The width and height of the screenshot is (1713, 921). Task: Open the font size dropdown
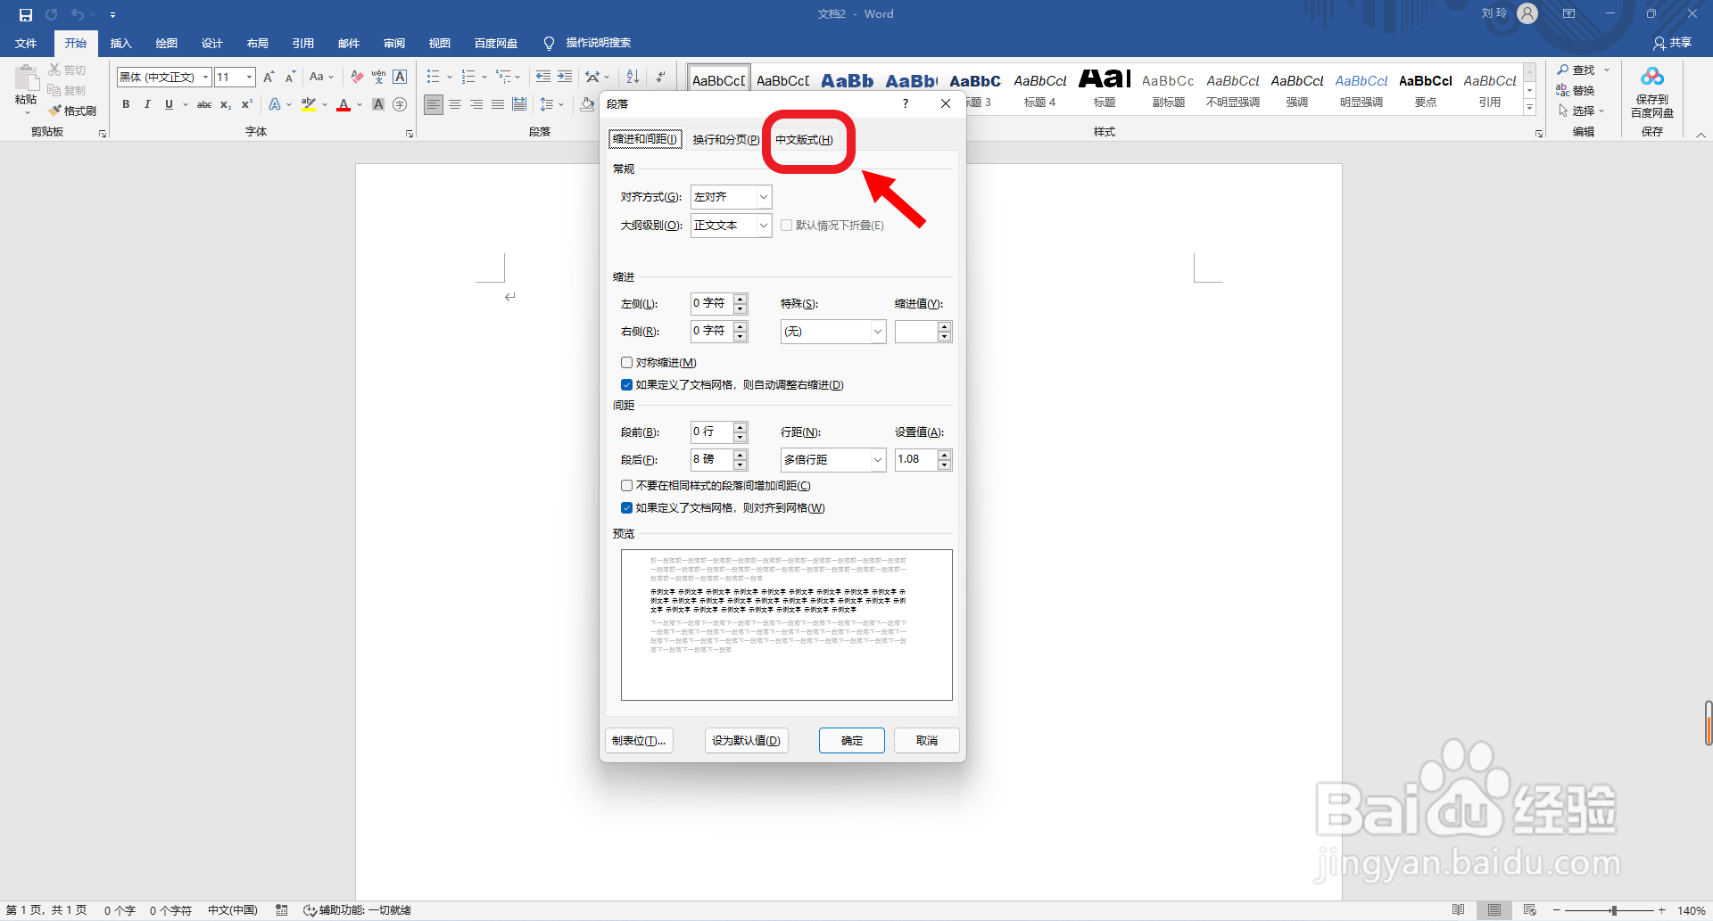(x=250, y=78)
